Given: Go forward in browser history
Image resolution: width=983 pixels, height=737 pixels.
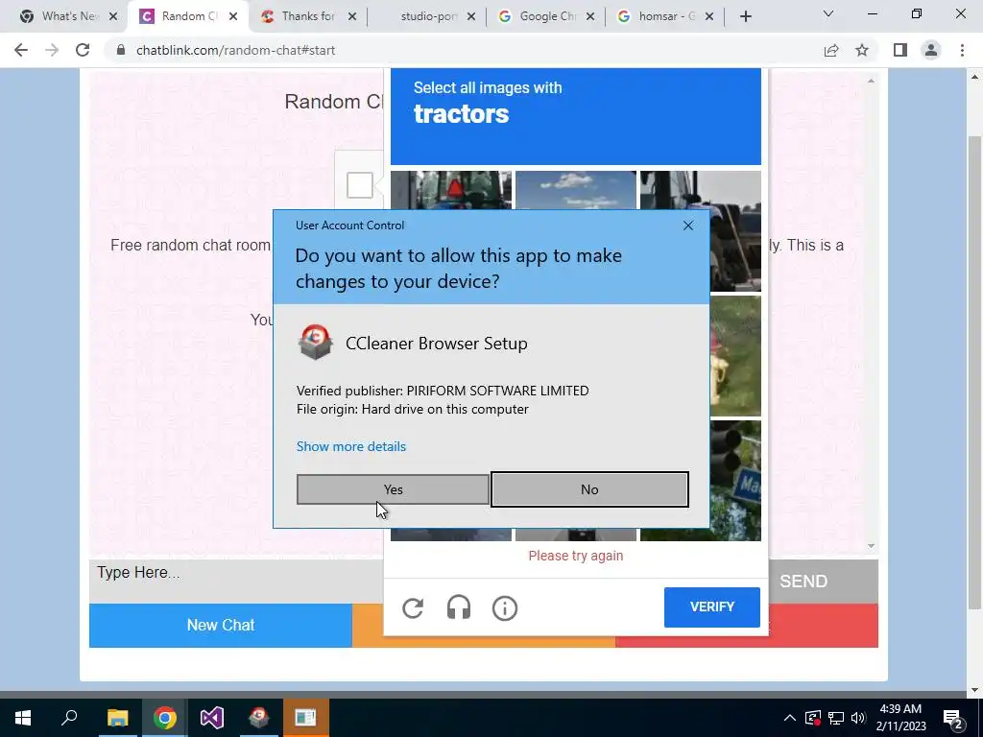Looking at the screenshot, I should tap(52, 50).
